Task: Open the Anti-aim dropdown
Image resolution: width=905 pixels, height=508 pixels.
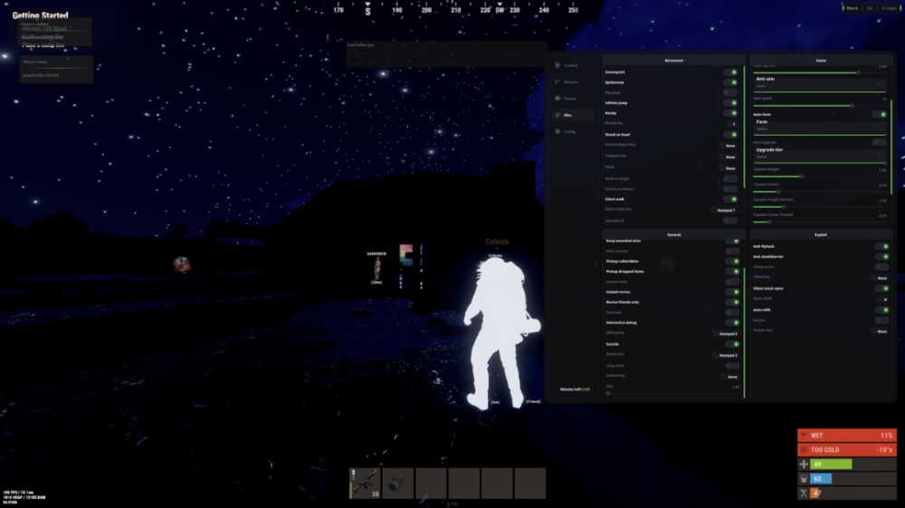Action: 819,83
